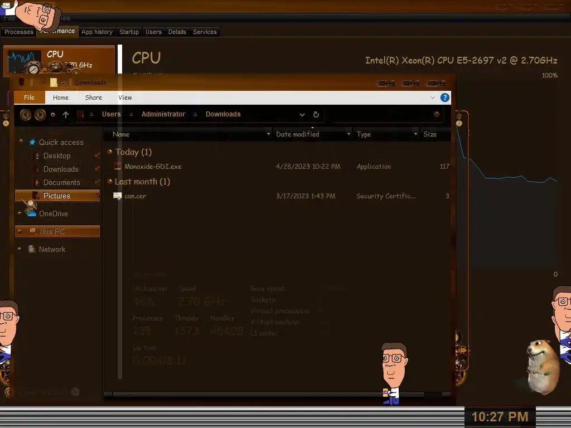
Task: Open Network in the navigation pane
Action: [x=52, y=249]
